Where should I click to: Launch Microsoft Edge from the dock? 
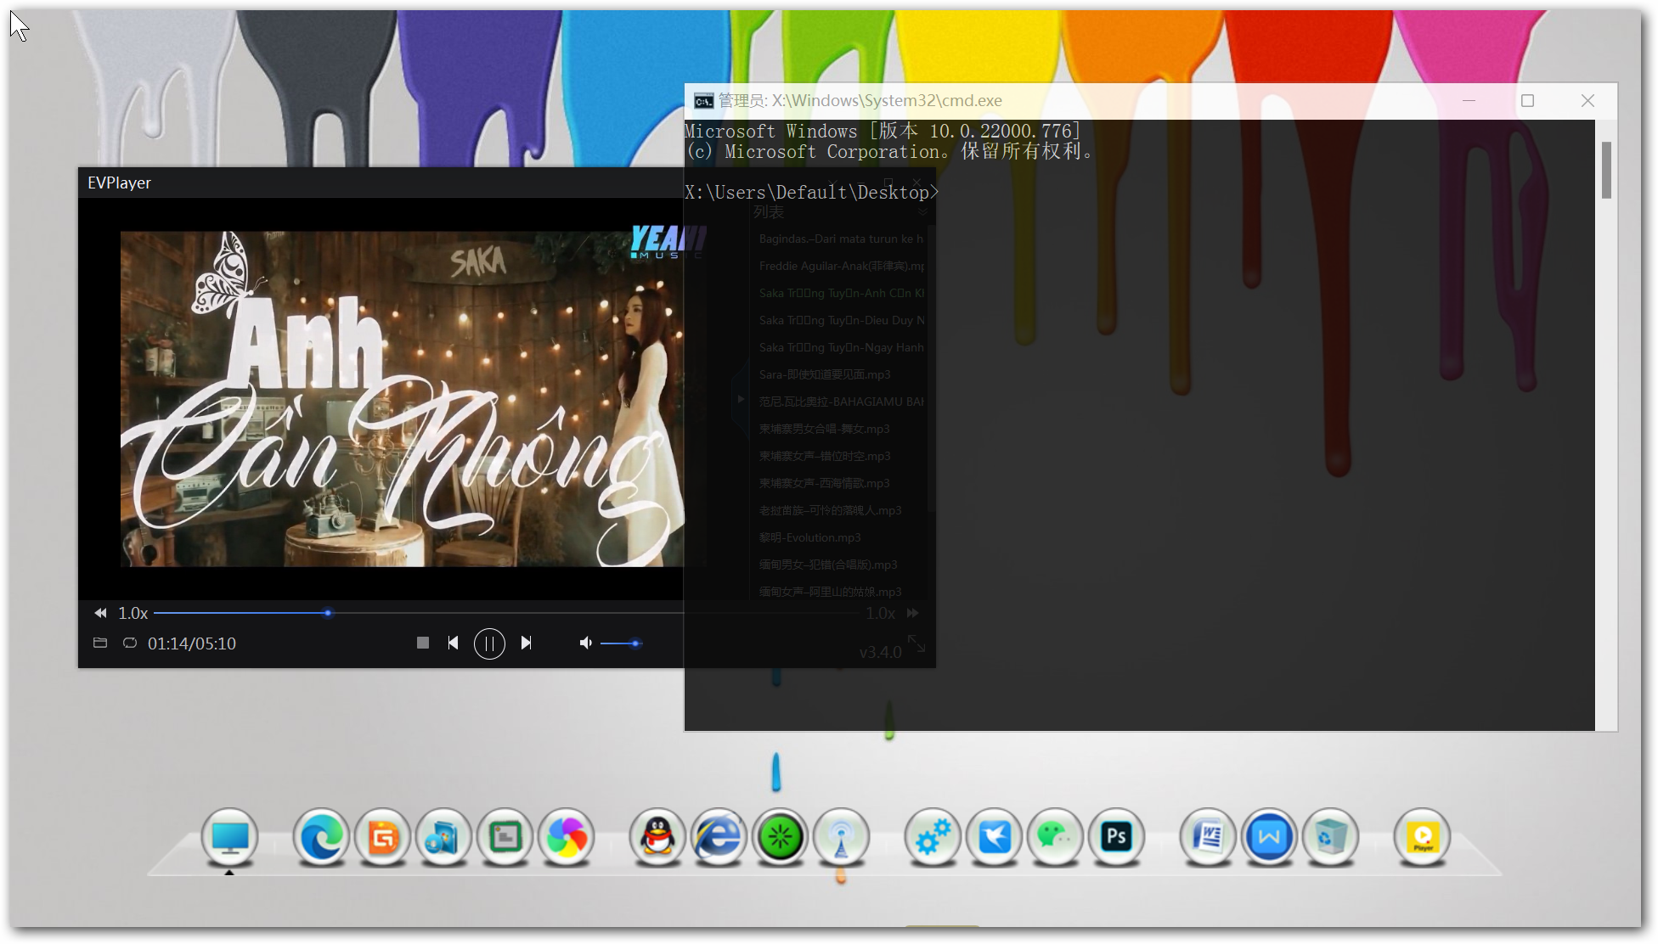tap(321, 837)
